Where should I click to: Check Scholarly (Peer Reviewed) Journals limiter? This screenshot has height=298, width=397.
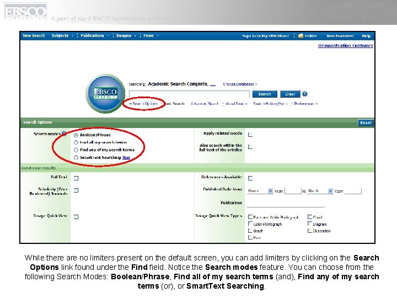click(76, 190)
